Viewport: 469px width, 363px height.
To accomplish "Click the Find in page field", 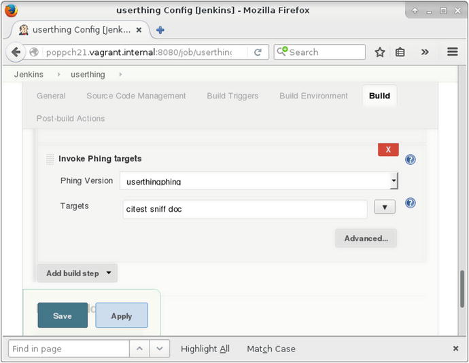I will 68,349.
